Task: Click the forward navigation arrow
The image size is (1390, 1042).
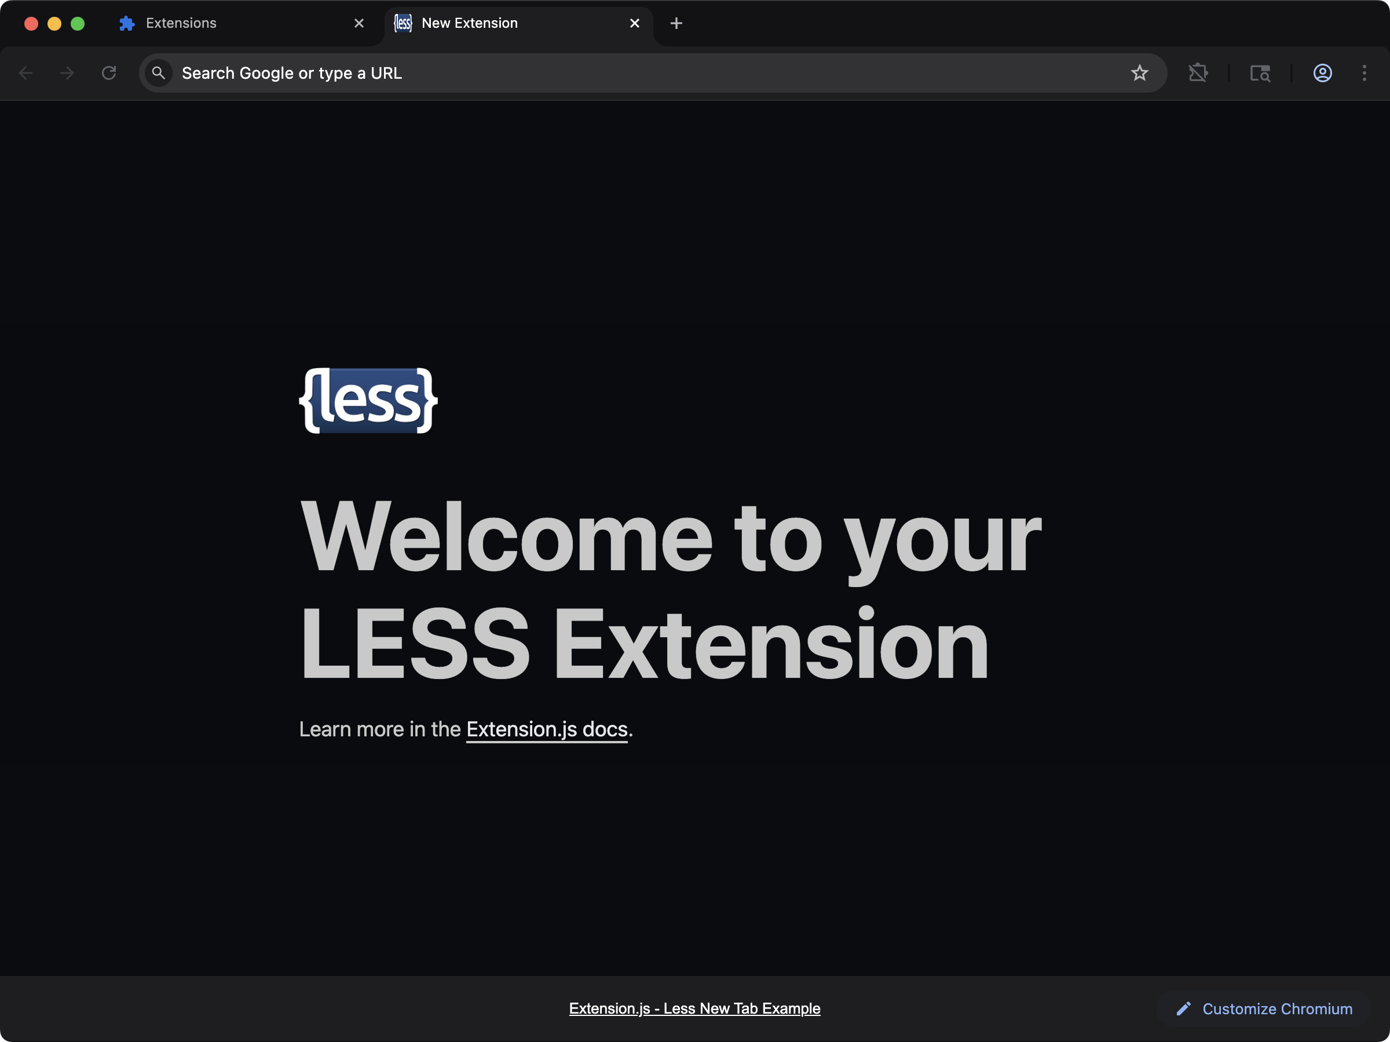Action: click(67, 73)
